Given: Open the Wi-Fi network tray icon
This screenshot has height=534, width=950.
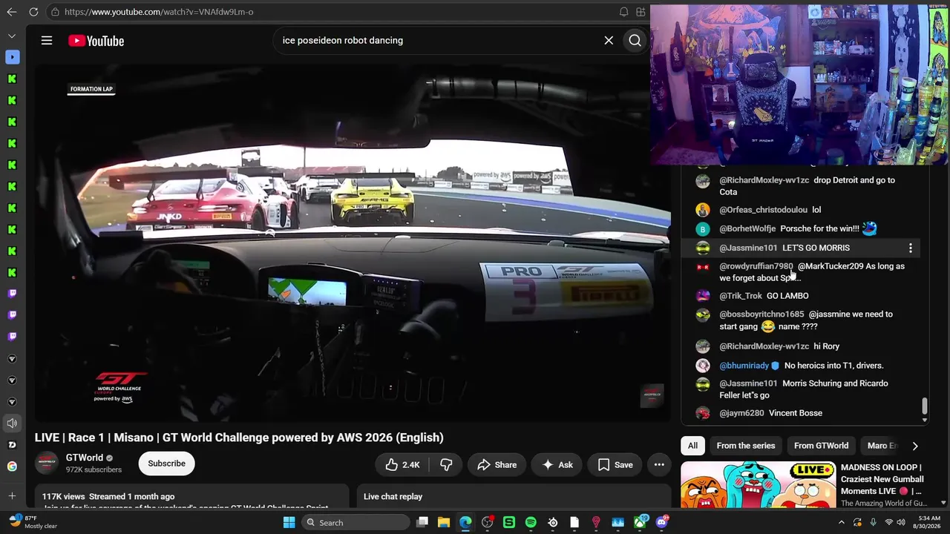Looking at the screenshot, I should pos(888,523).
